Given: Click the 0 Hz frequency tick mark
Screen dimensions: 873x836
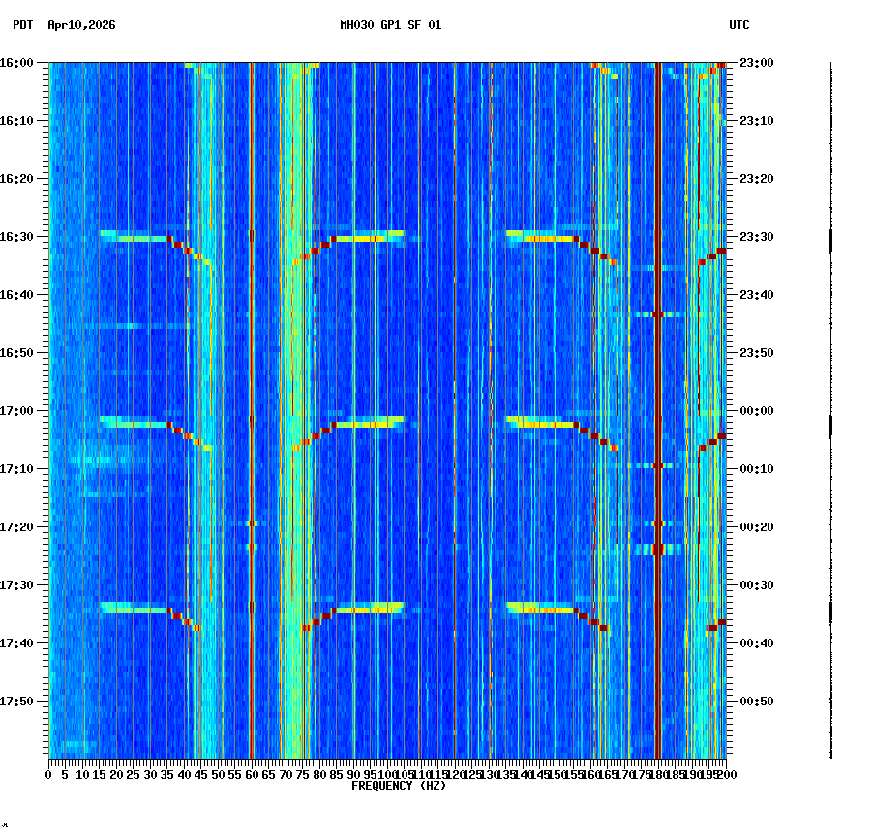Looking at the screenshot, I should [47, 762].
